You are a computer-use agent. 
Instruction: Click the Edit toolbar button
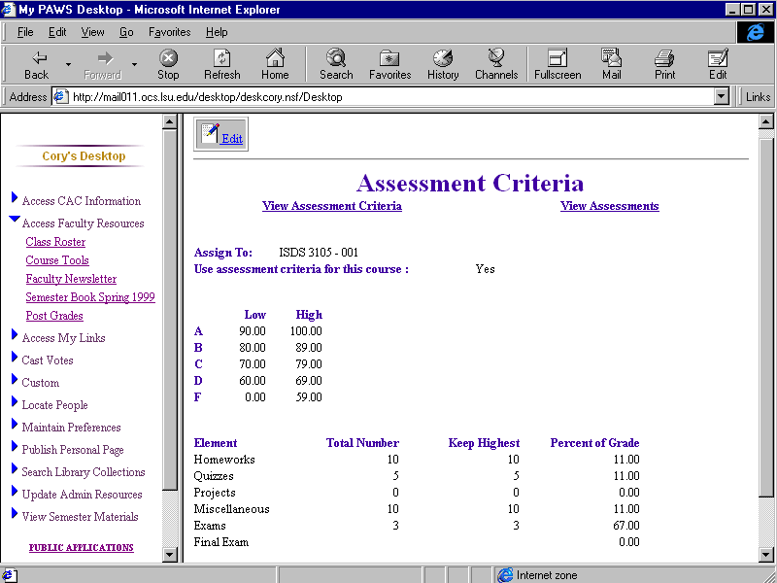(718, 65)
